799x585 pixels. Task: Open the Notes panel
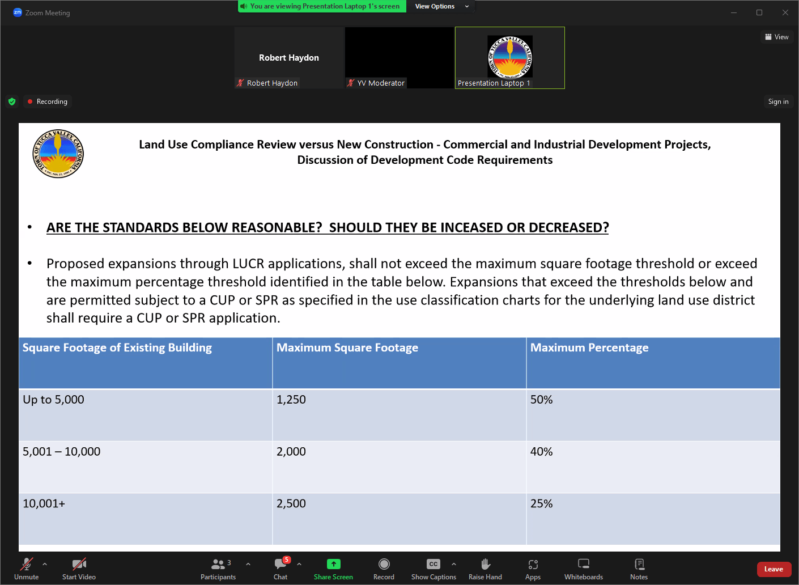click(639, 569)
